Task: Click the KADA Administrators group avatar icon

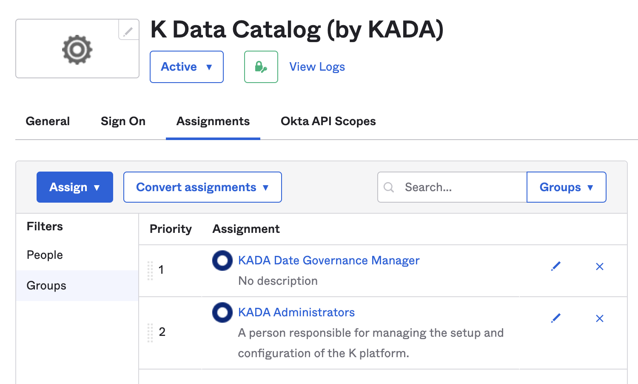Action: click(x=222, y=312)
